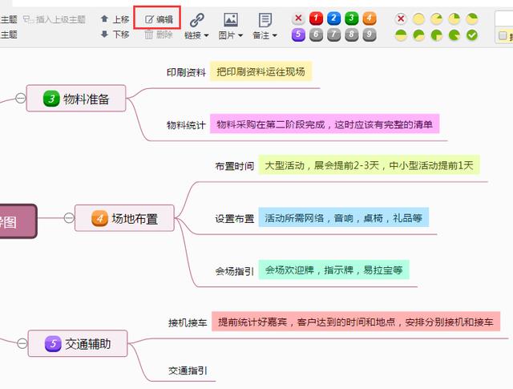Open the 图片 (Image) dropdown
Image resolution: width=513 pixels, height=389 pixels.
(230, 26)
